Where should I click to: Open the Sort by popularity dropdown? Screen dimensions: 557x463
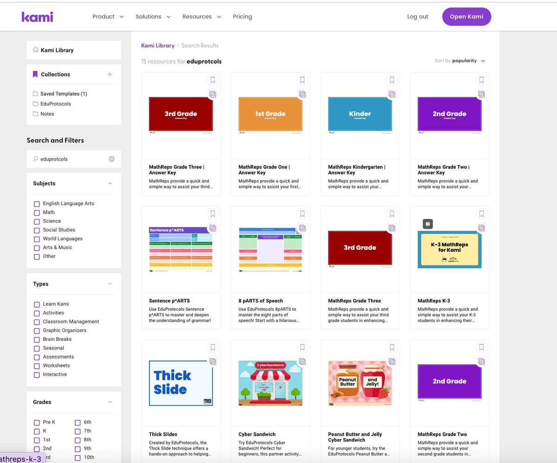(460, 60)
